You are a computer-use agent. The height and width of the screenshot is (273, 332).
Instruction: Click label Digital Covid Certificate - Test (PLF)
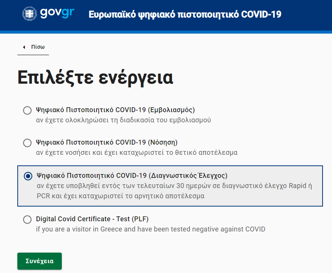92,219
